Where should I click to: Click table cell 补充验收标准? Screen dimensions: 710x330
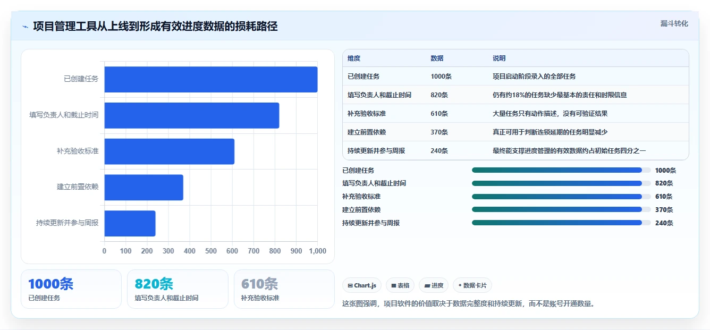click(x=367, y=114)
